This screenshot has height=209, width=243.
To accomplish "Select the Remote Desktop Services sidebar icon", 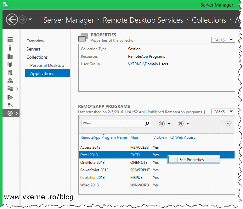I will point(10,113).
